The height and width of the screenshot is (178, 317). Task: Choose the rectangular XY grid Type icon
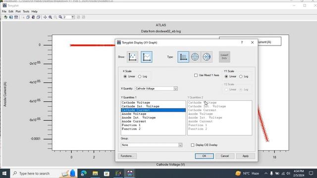pyautogui.click(x=183, y=57)
